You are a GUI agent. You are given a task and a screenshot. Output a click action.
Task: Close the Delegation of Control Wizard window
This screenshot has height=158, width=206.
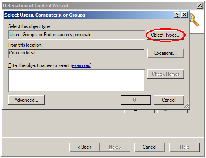pyautogui.click(x=200, y=6)
